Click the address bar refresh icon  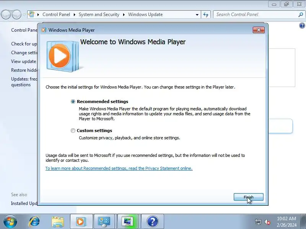pyautogui.click(x=206, y=15)
